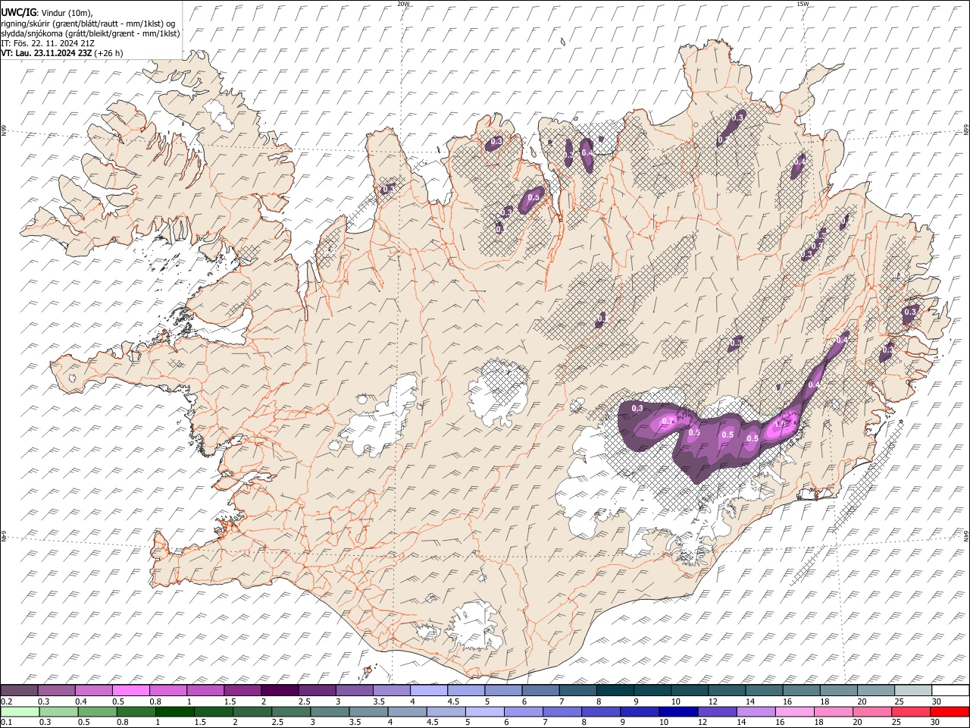Screen dimensions: 970x728
Task: Click the '0.3' label at the west end of the large purple band
Action: (x=637, y=409)
